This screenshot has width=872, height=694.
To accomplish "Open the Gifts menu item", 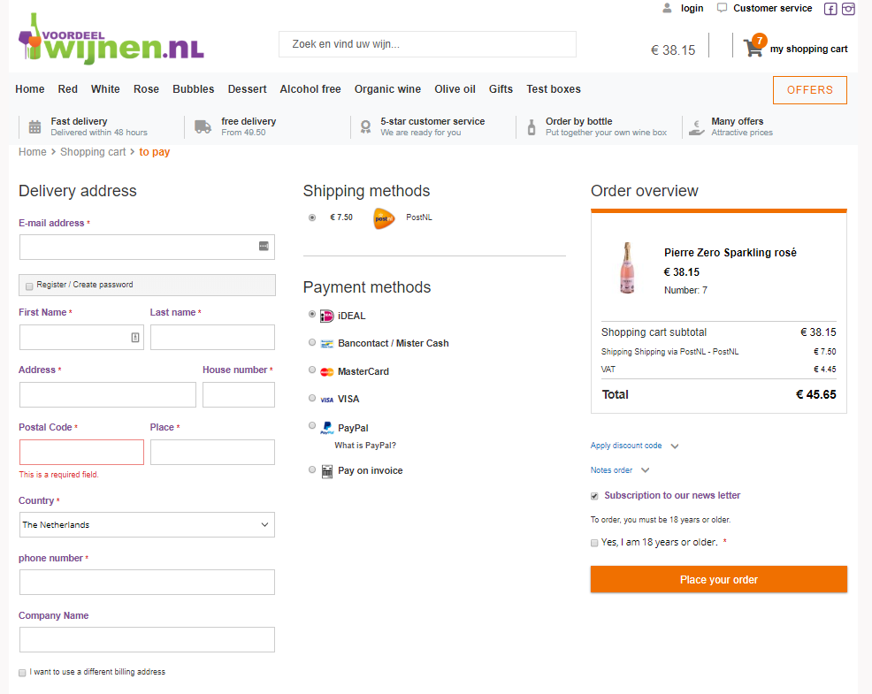I will click(x=501, y=89).
